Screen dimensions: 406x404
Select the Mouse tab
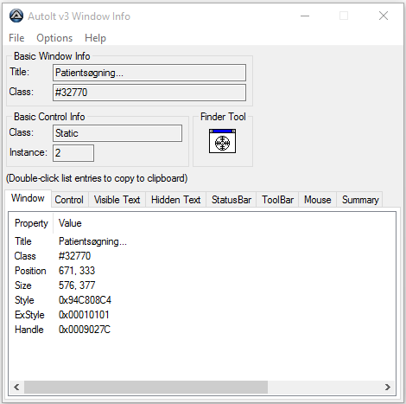318,200
